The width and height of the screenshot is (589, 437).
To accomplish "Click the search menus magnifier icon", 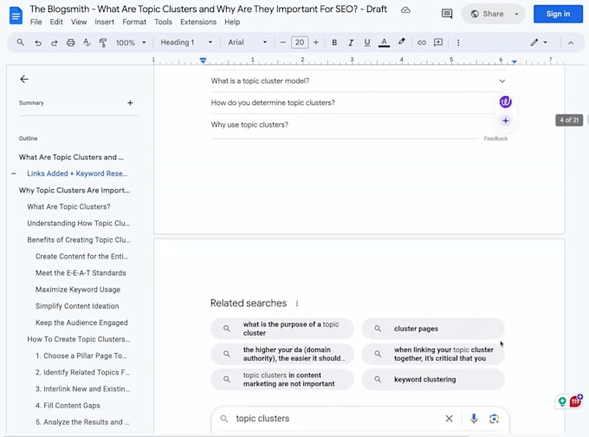I will click(x=21, y=42).
